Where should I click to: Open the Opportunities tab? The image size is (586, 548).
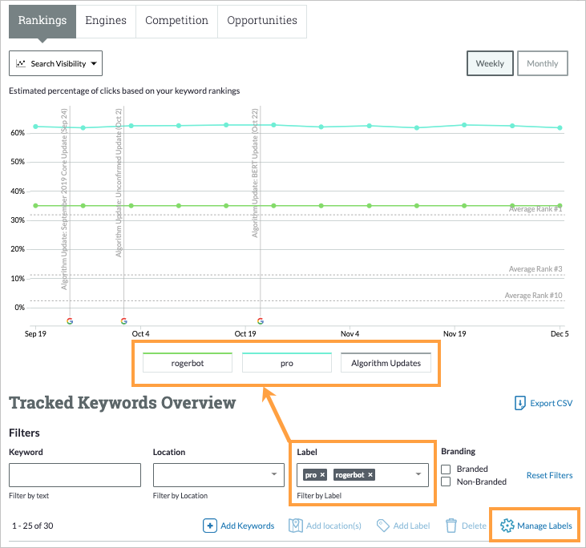click(x=261, y=20)
